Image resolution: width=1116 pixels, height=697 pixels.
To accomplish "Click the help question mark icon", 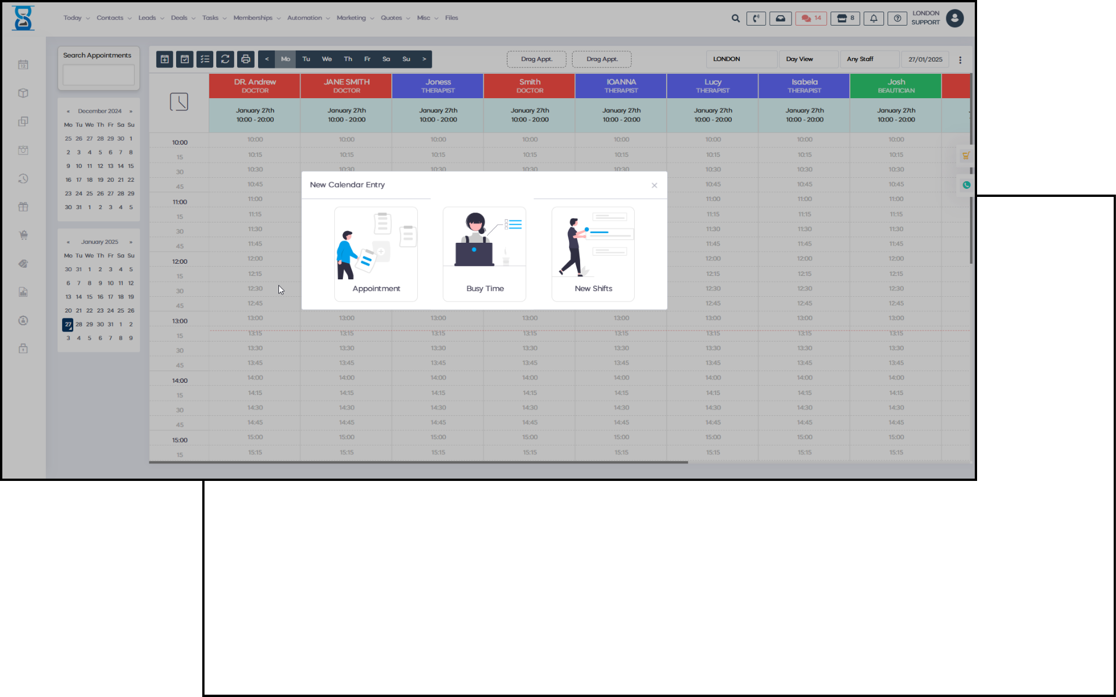I will coord(897,19).
